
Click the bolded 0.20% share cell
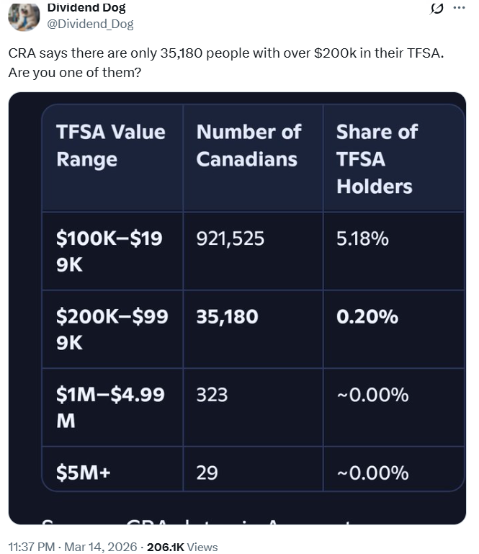367,316
